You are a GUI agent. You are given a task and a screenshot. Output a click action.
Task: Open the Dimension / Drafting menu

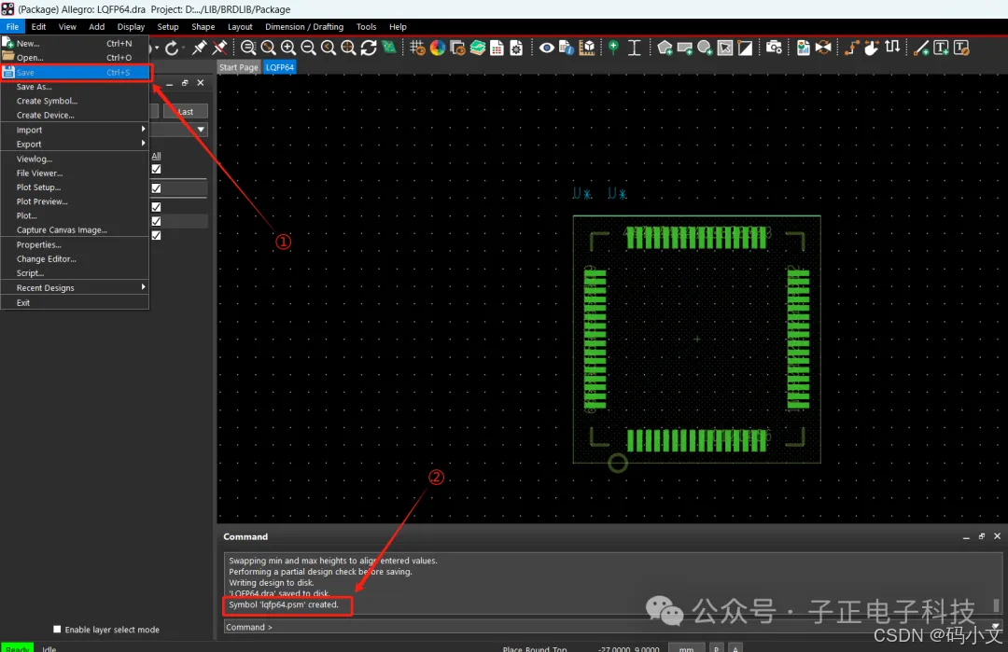[304, 26]
